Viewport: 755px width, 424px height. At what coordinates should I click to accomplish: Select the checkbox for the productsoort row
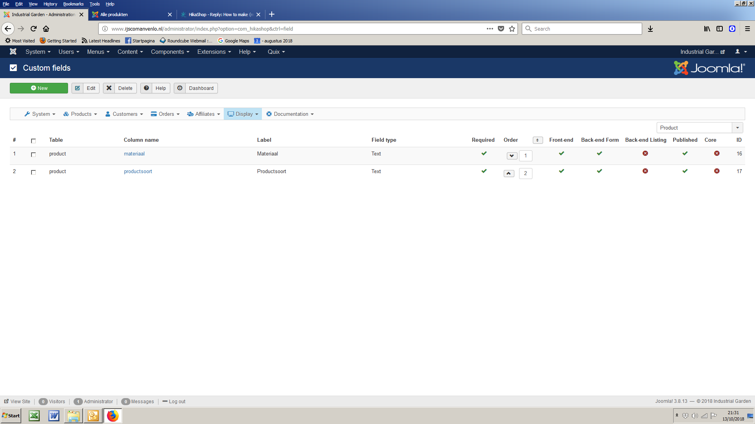[x=33, y=172]
